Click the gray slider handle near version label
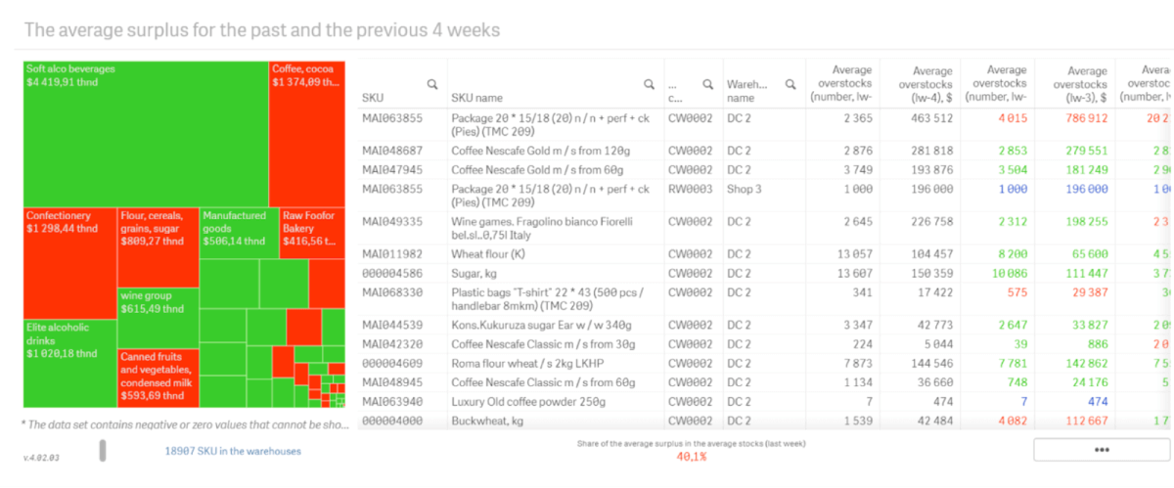 tap(103, 451)
